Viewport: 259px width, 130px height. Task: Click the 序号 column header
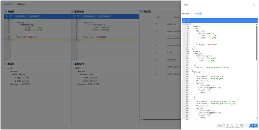[x=158, y=17]
